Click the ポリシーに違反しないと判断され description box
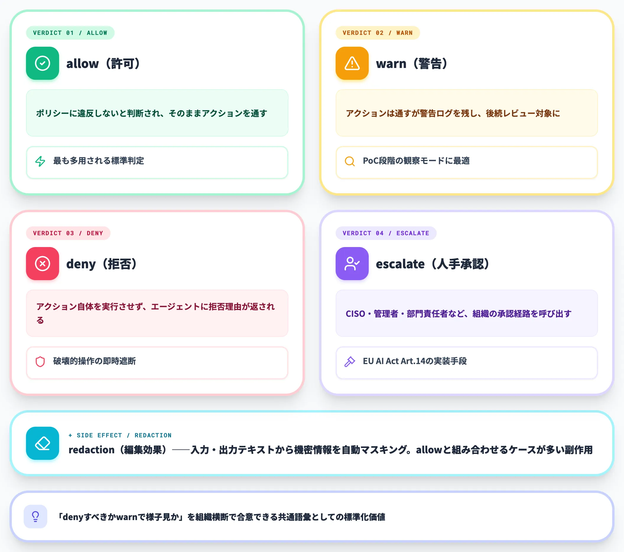 point(157,113)
